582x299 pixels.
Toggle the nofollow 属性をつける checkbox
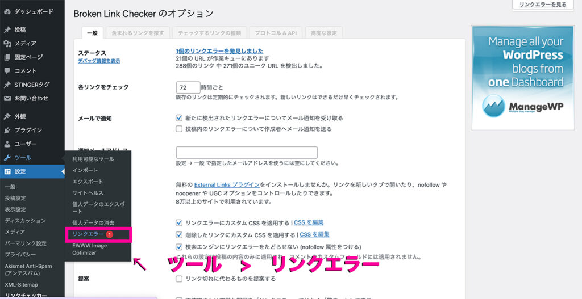click(179, 247)
